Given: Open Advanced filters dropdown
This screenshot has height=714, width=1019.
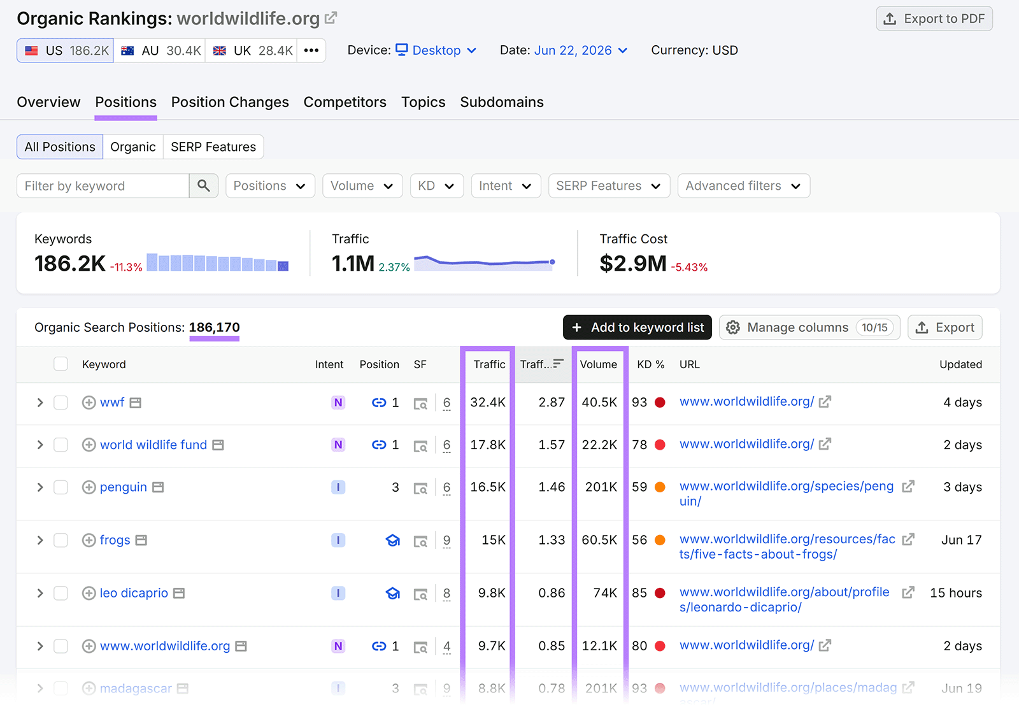Looking at the screenshot, I should [744, 186].
